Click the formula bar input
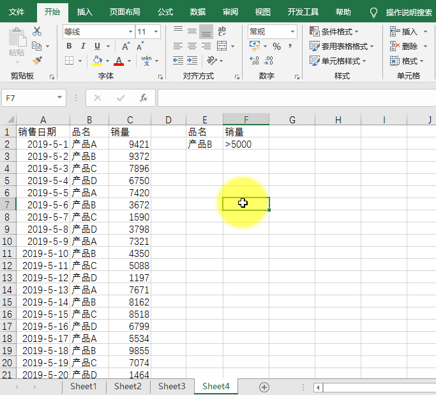 point(296,98)
